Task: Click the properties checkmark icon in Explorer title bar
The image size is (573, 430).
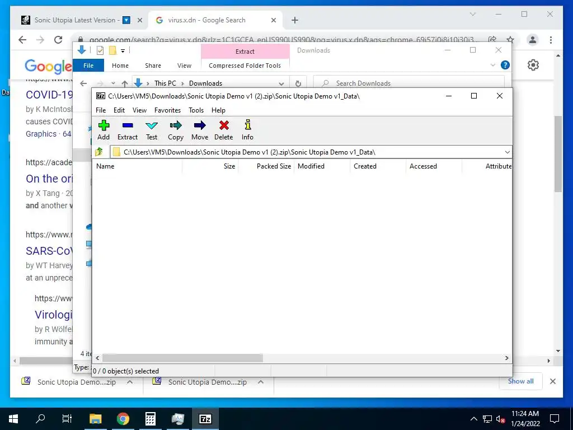Action: coord(100,50)
